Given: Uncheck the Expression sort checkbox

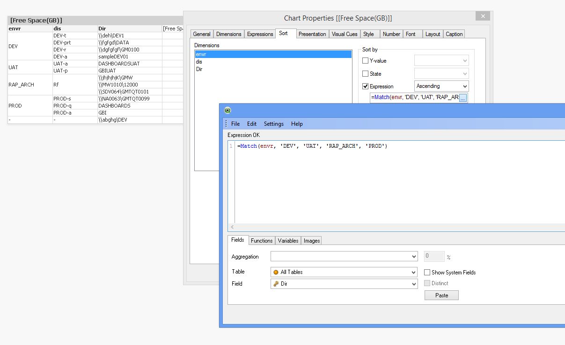Looking at the screenshot, I should 366,86.
